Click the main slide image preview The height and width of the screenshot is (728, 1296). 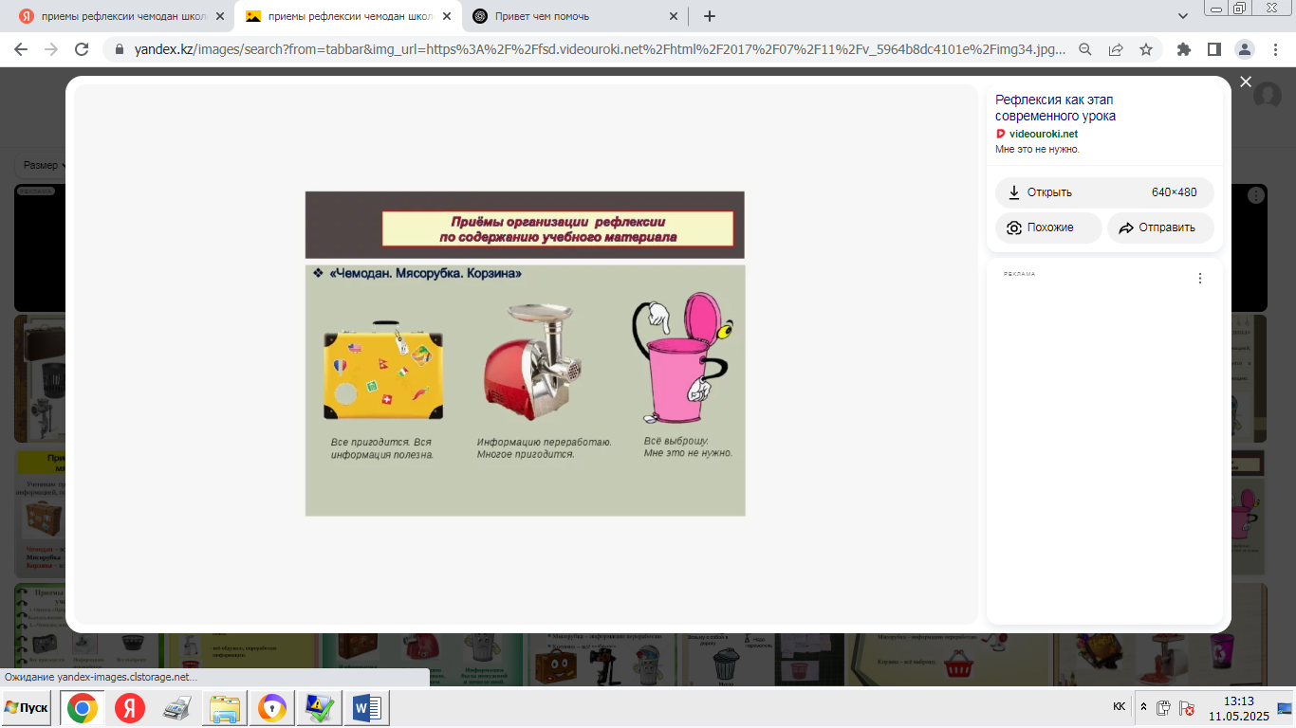point(525,354)
